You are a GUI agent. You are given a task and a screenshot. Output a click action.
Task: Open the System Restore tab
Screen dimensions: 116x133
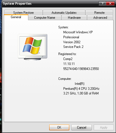point(23,13)
